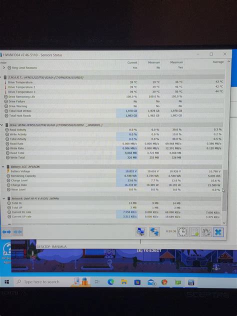Click the Maximum column header
Viewport: 237px width, 316px height.
tap(176, 62)
